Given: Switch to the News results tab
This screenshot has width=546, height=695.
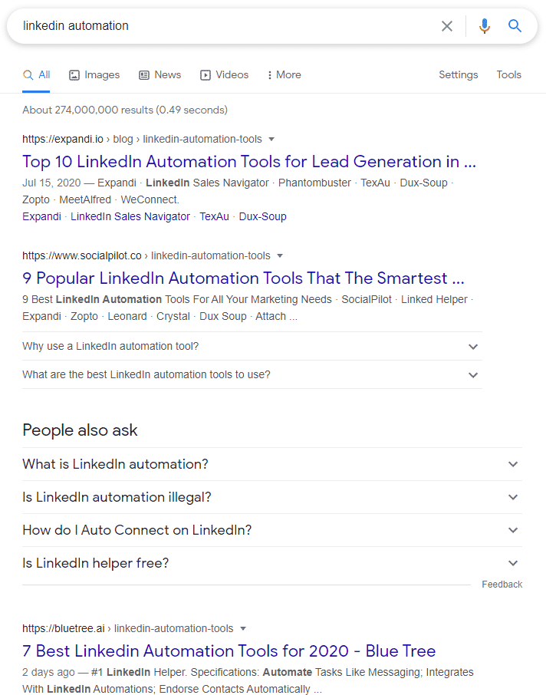Looking at the screenshot, I should pos(160,75).
